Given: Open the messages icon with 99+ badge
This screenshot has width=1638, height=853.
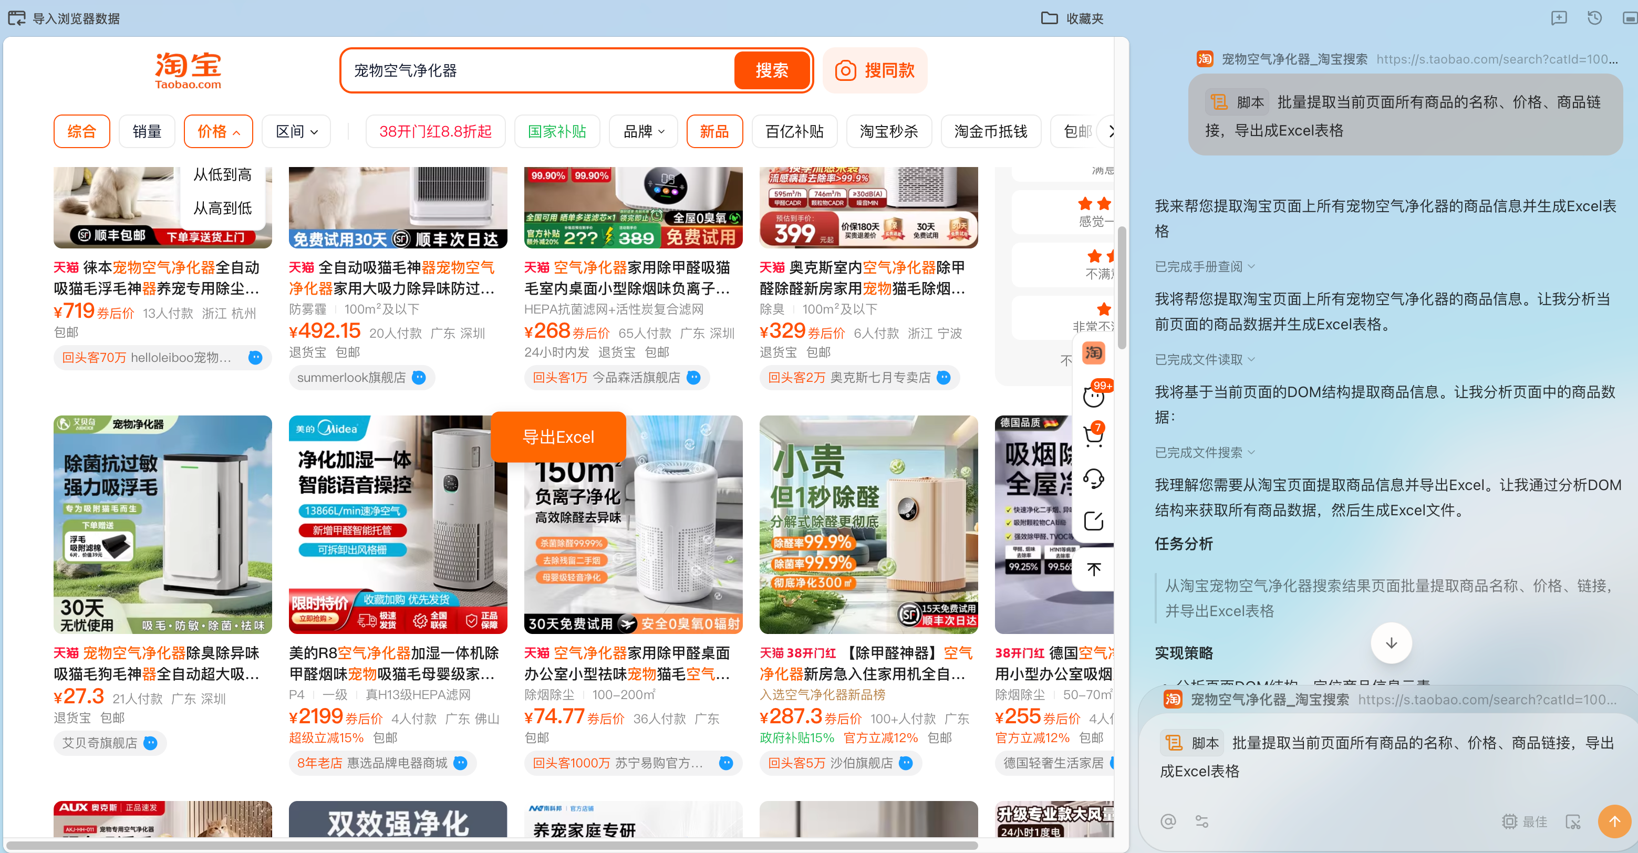Looking at the screenshot, I should [1094, 396].
